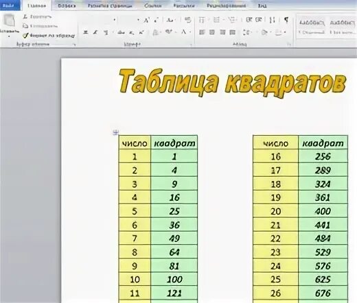Screen dimensions: 357x303
Task: Select the Таблица квадратов WordArt title
Action: [x=232, y=83]
